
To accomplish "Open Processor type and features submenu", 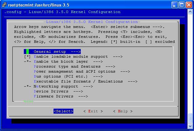I will tap(75, 66).
